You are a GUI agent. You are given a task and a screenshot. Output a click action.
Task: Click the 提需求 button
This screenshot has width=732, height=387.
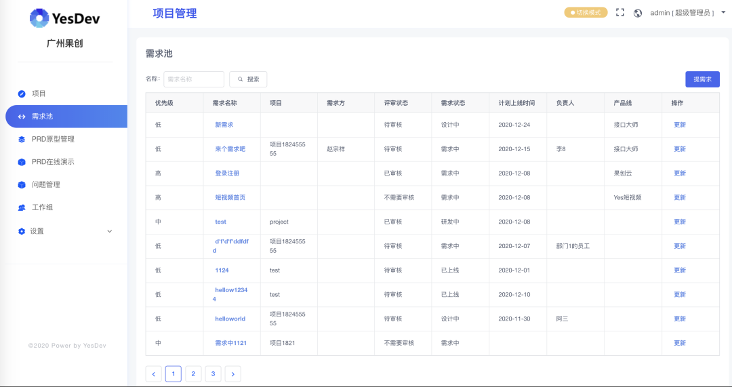[702, 79]
